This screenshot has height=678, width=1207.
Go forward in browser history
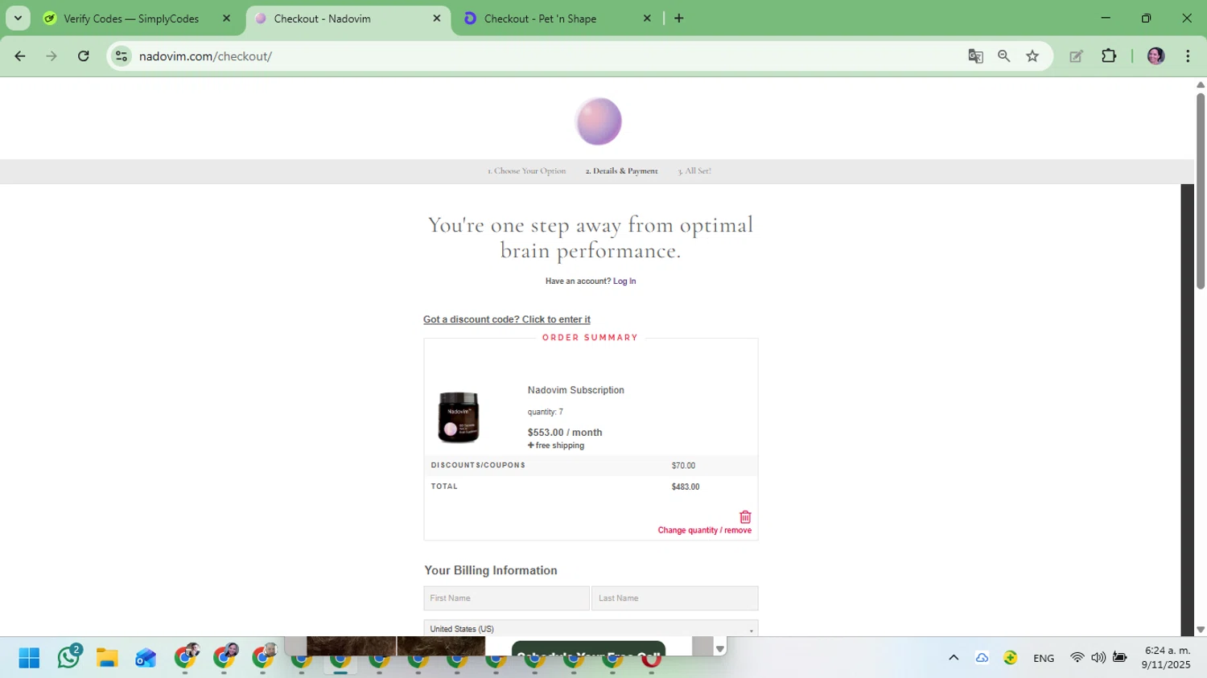pos(51,56)
